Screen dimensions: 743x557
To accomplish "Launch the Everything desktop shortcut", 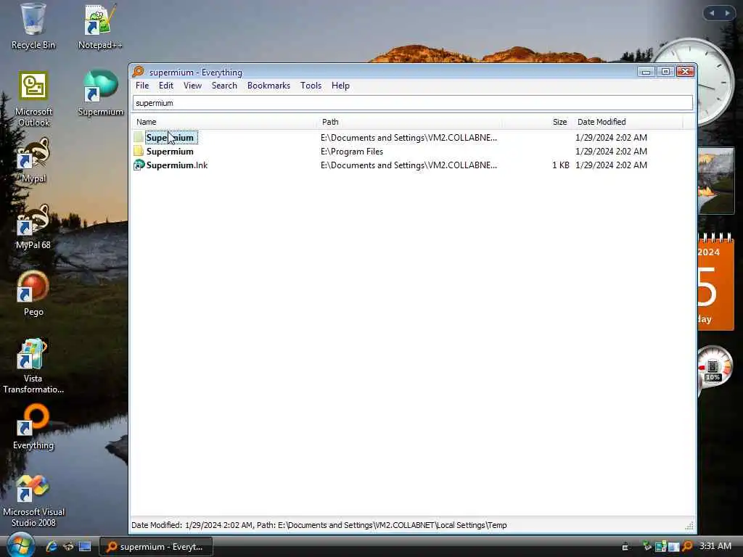I will tap(33, 426).
